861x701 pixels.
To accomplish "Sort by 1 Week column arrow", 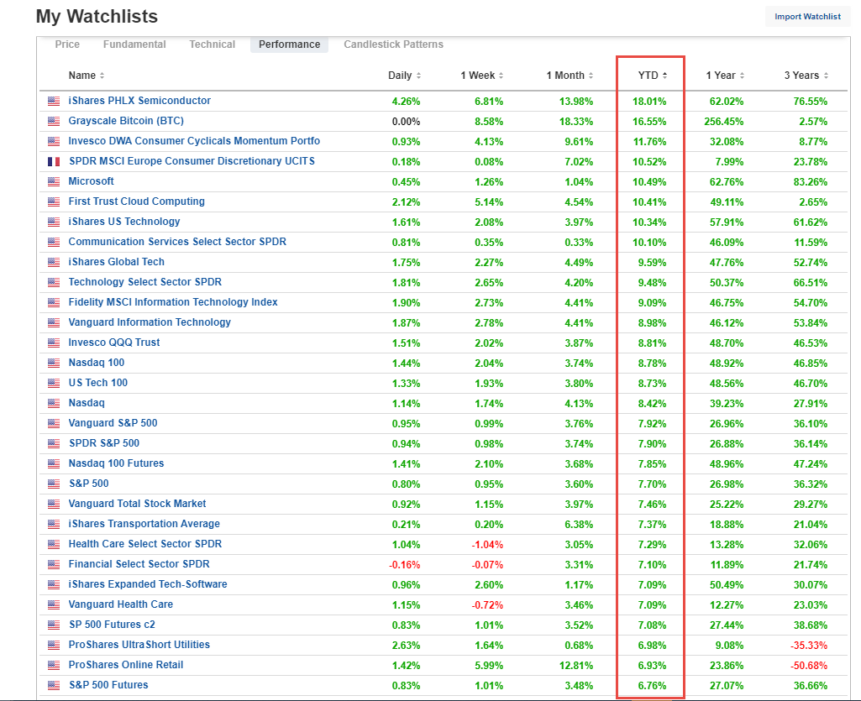I will tap(501, 76).
